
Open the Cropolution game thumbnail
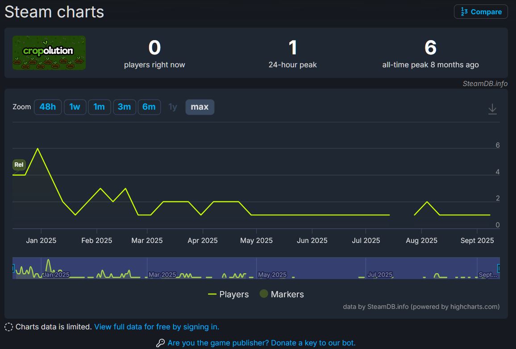coord(49,53)
